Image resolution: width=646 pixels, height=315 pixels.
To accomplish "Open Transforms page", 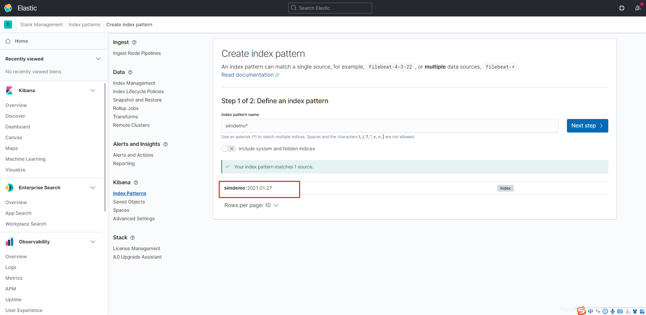I will [x=125, y=117].
